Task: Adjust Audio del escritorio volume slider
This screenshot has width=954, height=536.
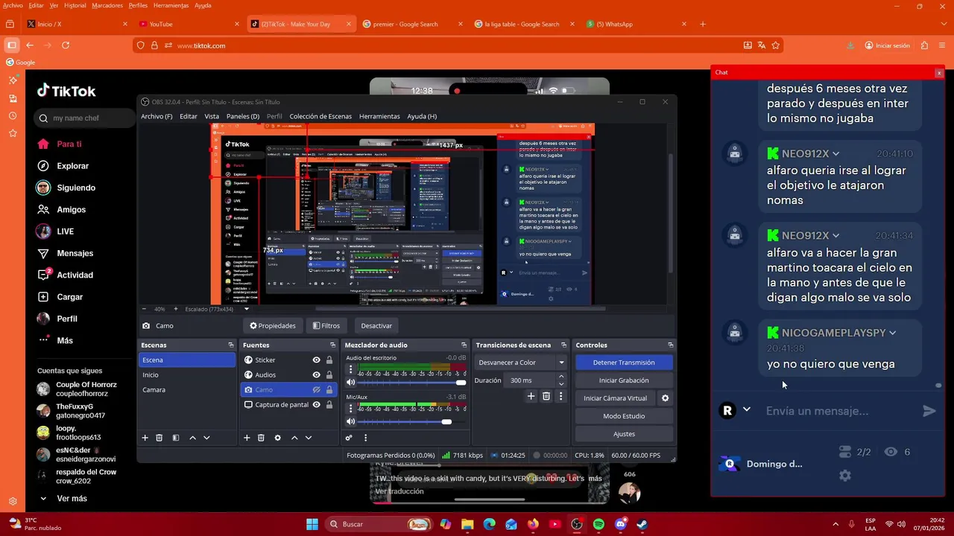Action: pyautogui.click(x=412, y=383)
